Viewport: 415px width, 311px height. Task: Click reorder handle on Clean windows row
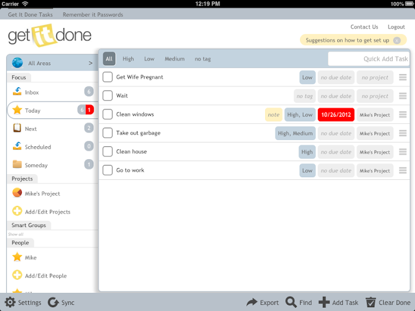tap(403, 114)
